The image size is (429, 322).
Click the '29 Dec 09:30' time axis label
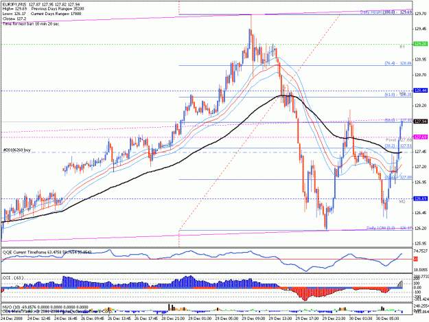click(x=253, y=319)
